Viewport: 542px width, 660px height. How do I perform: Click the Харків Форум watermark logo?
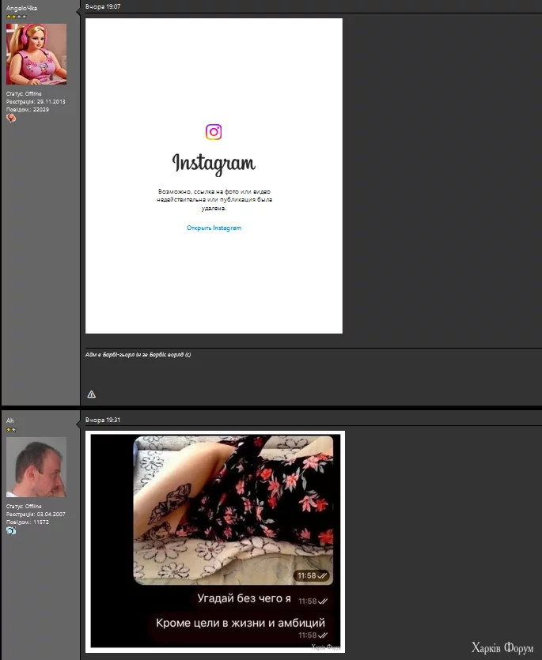click(502, 648)
